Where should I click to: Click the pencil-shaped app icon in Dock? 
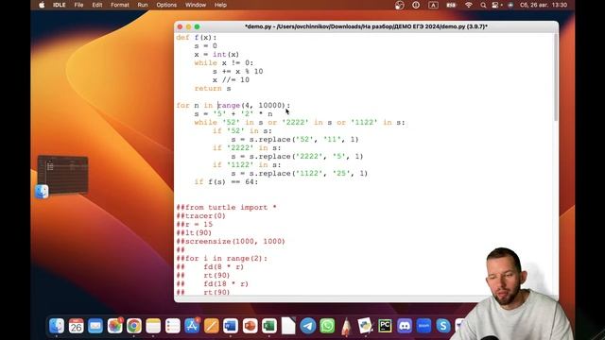(346, 326)
